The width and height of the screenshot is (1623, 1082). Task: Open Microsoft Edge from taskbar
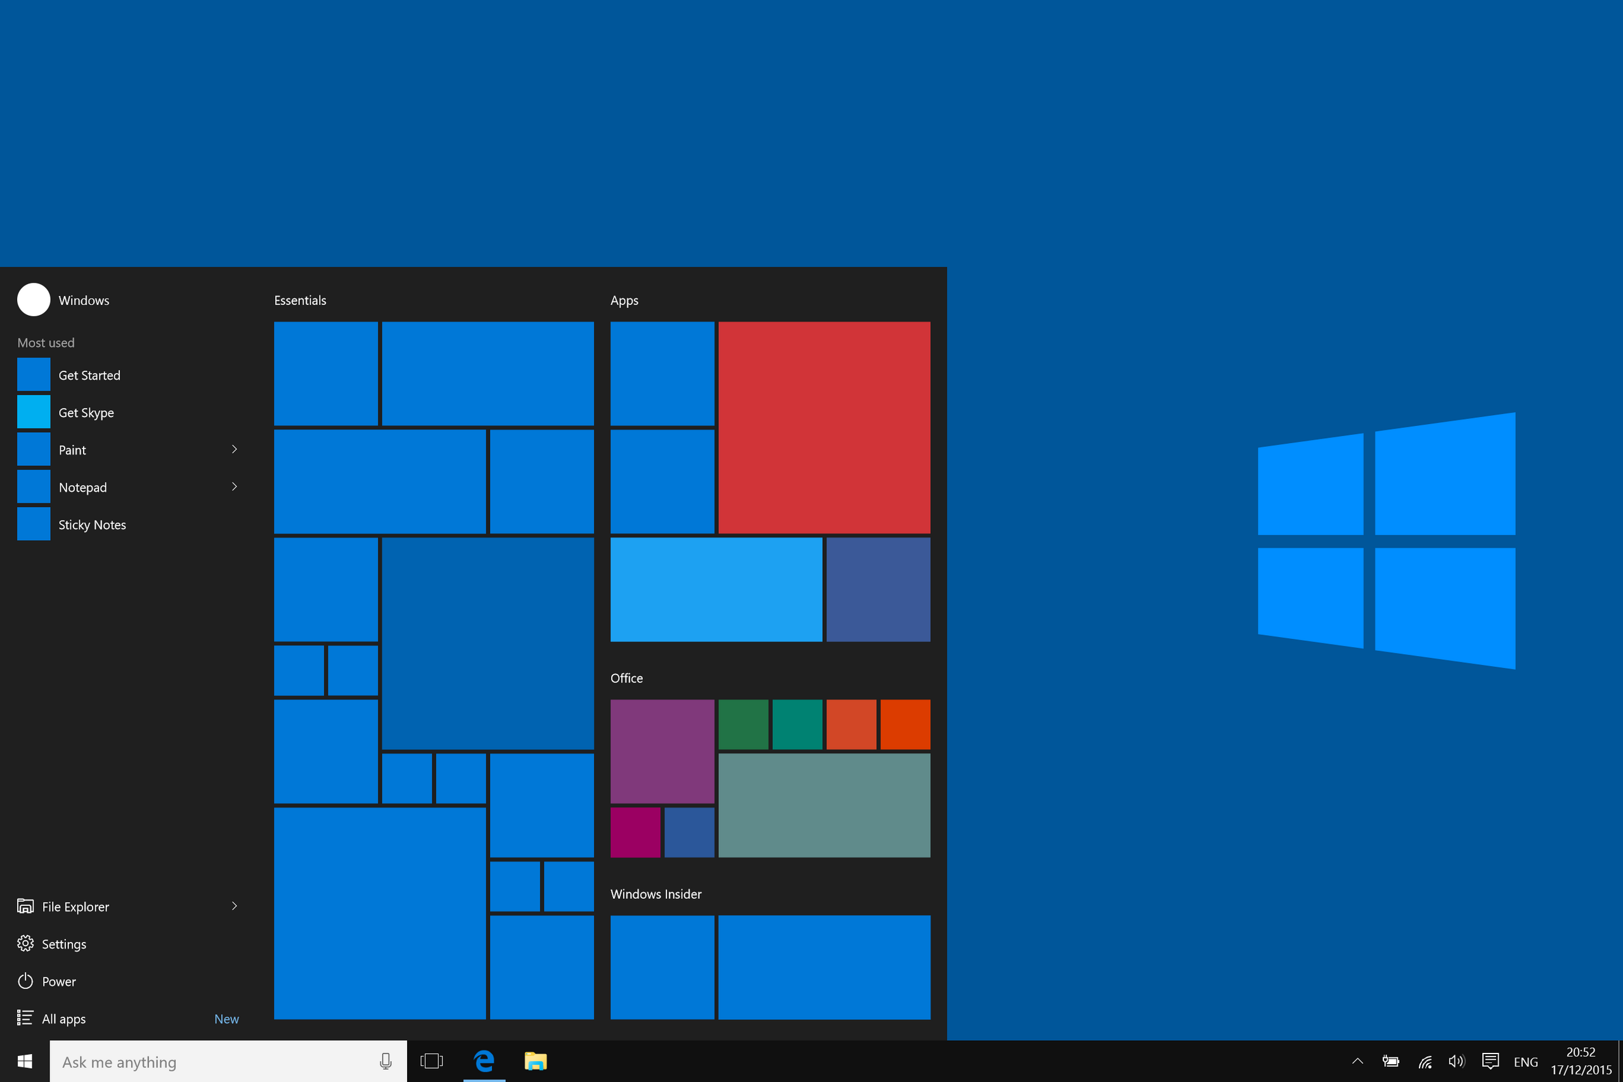pos(484,1060)
